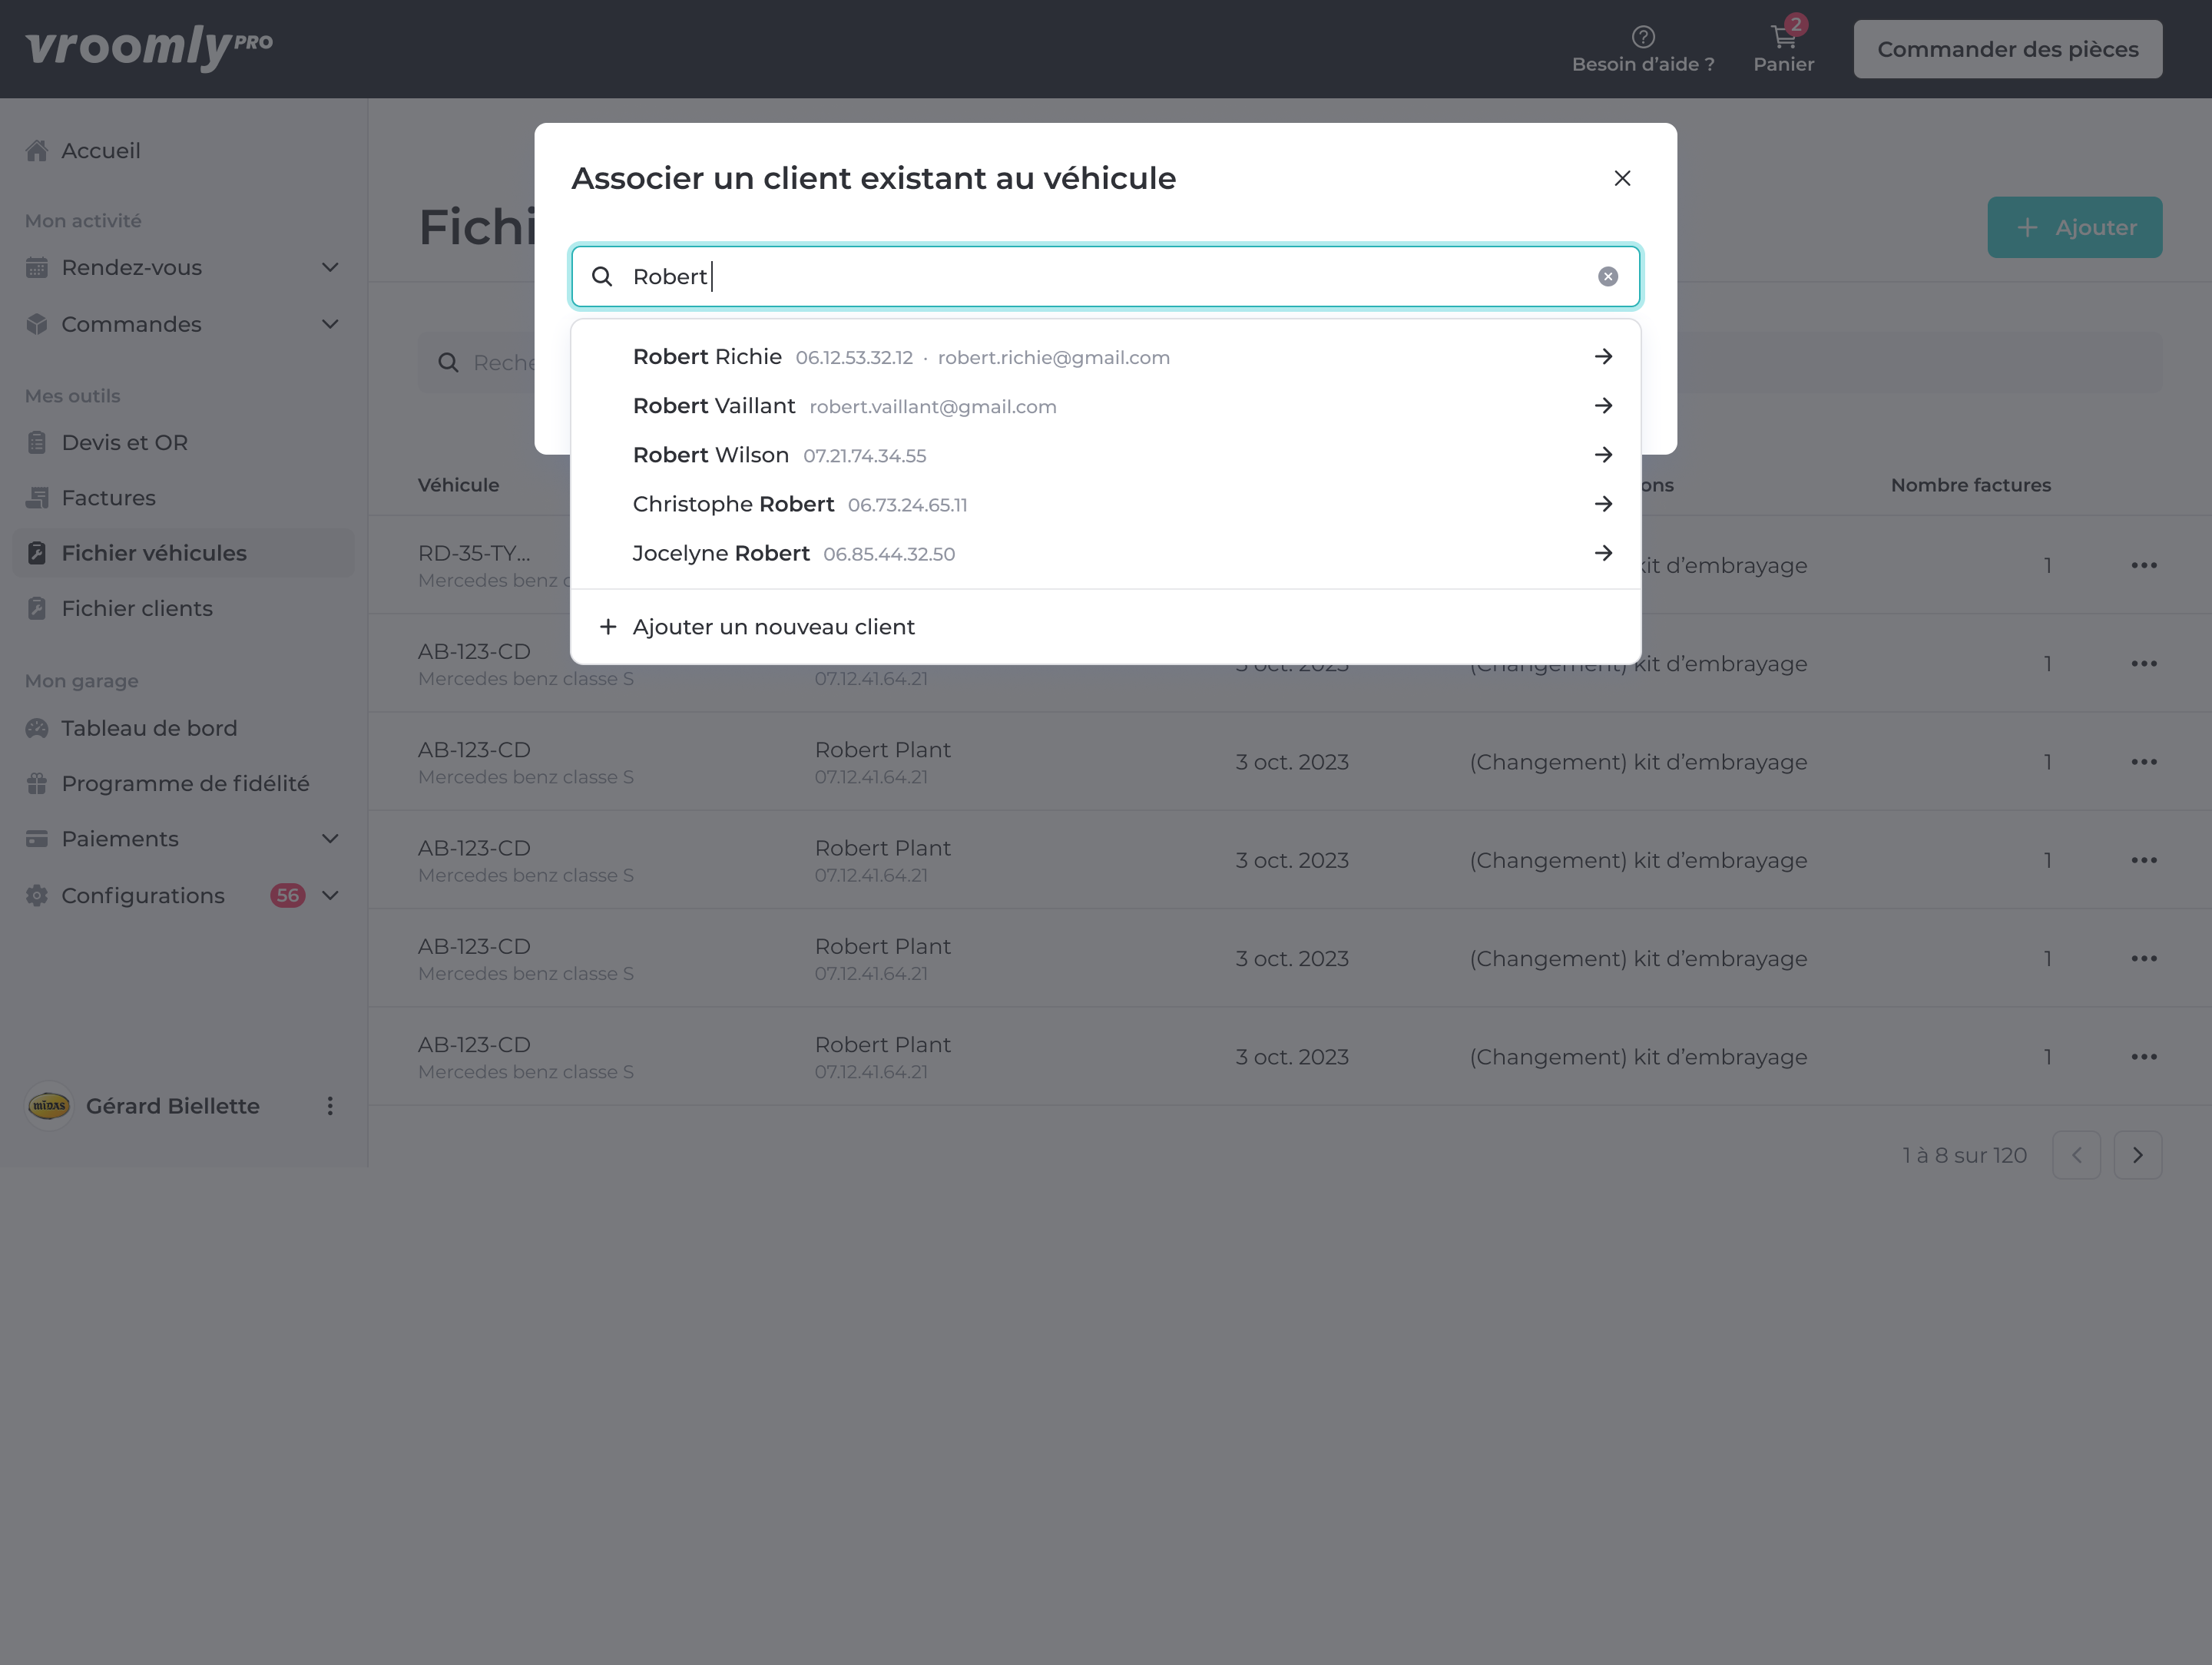Expand the Configurations section
2212x1665 pixels.
coord(330,896)
